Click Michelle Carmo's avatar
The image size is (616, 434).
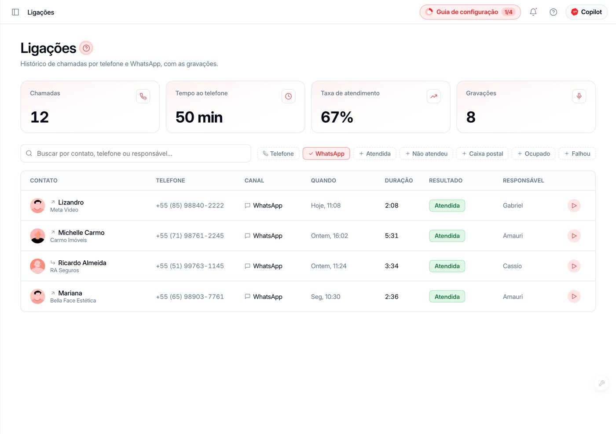[37, 236]
